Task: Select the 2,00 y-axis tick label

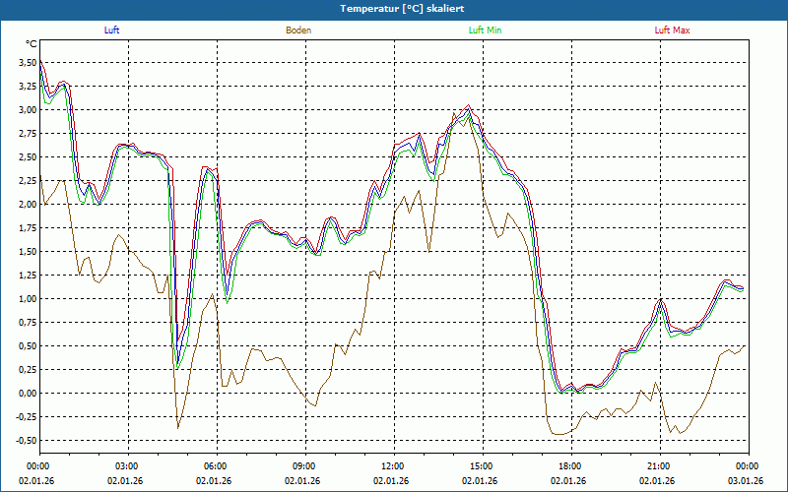Action: (27, 205)
